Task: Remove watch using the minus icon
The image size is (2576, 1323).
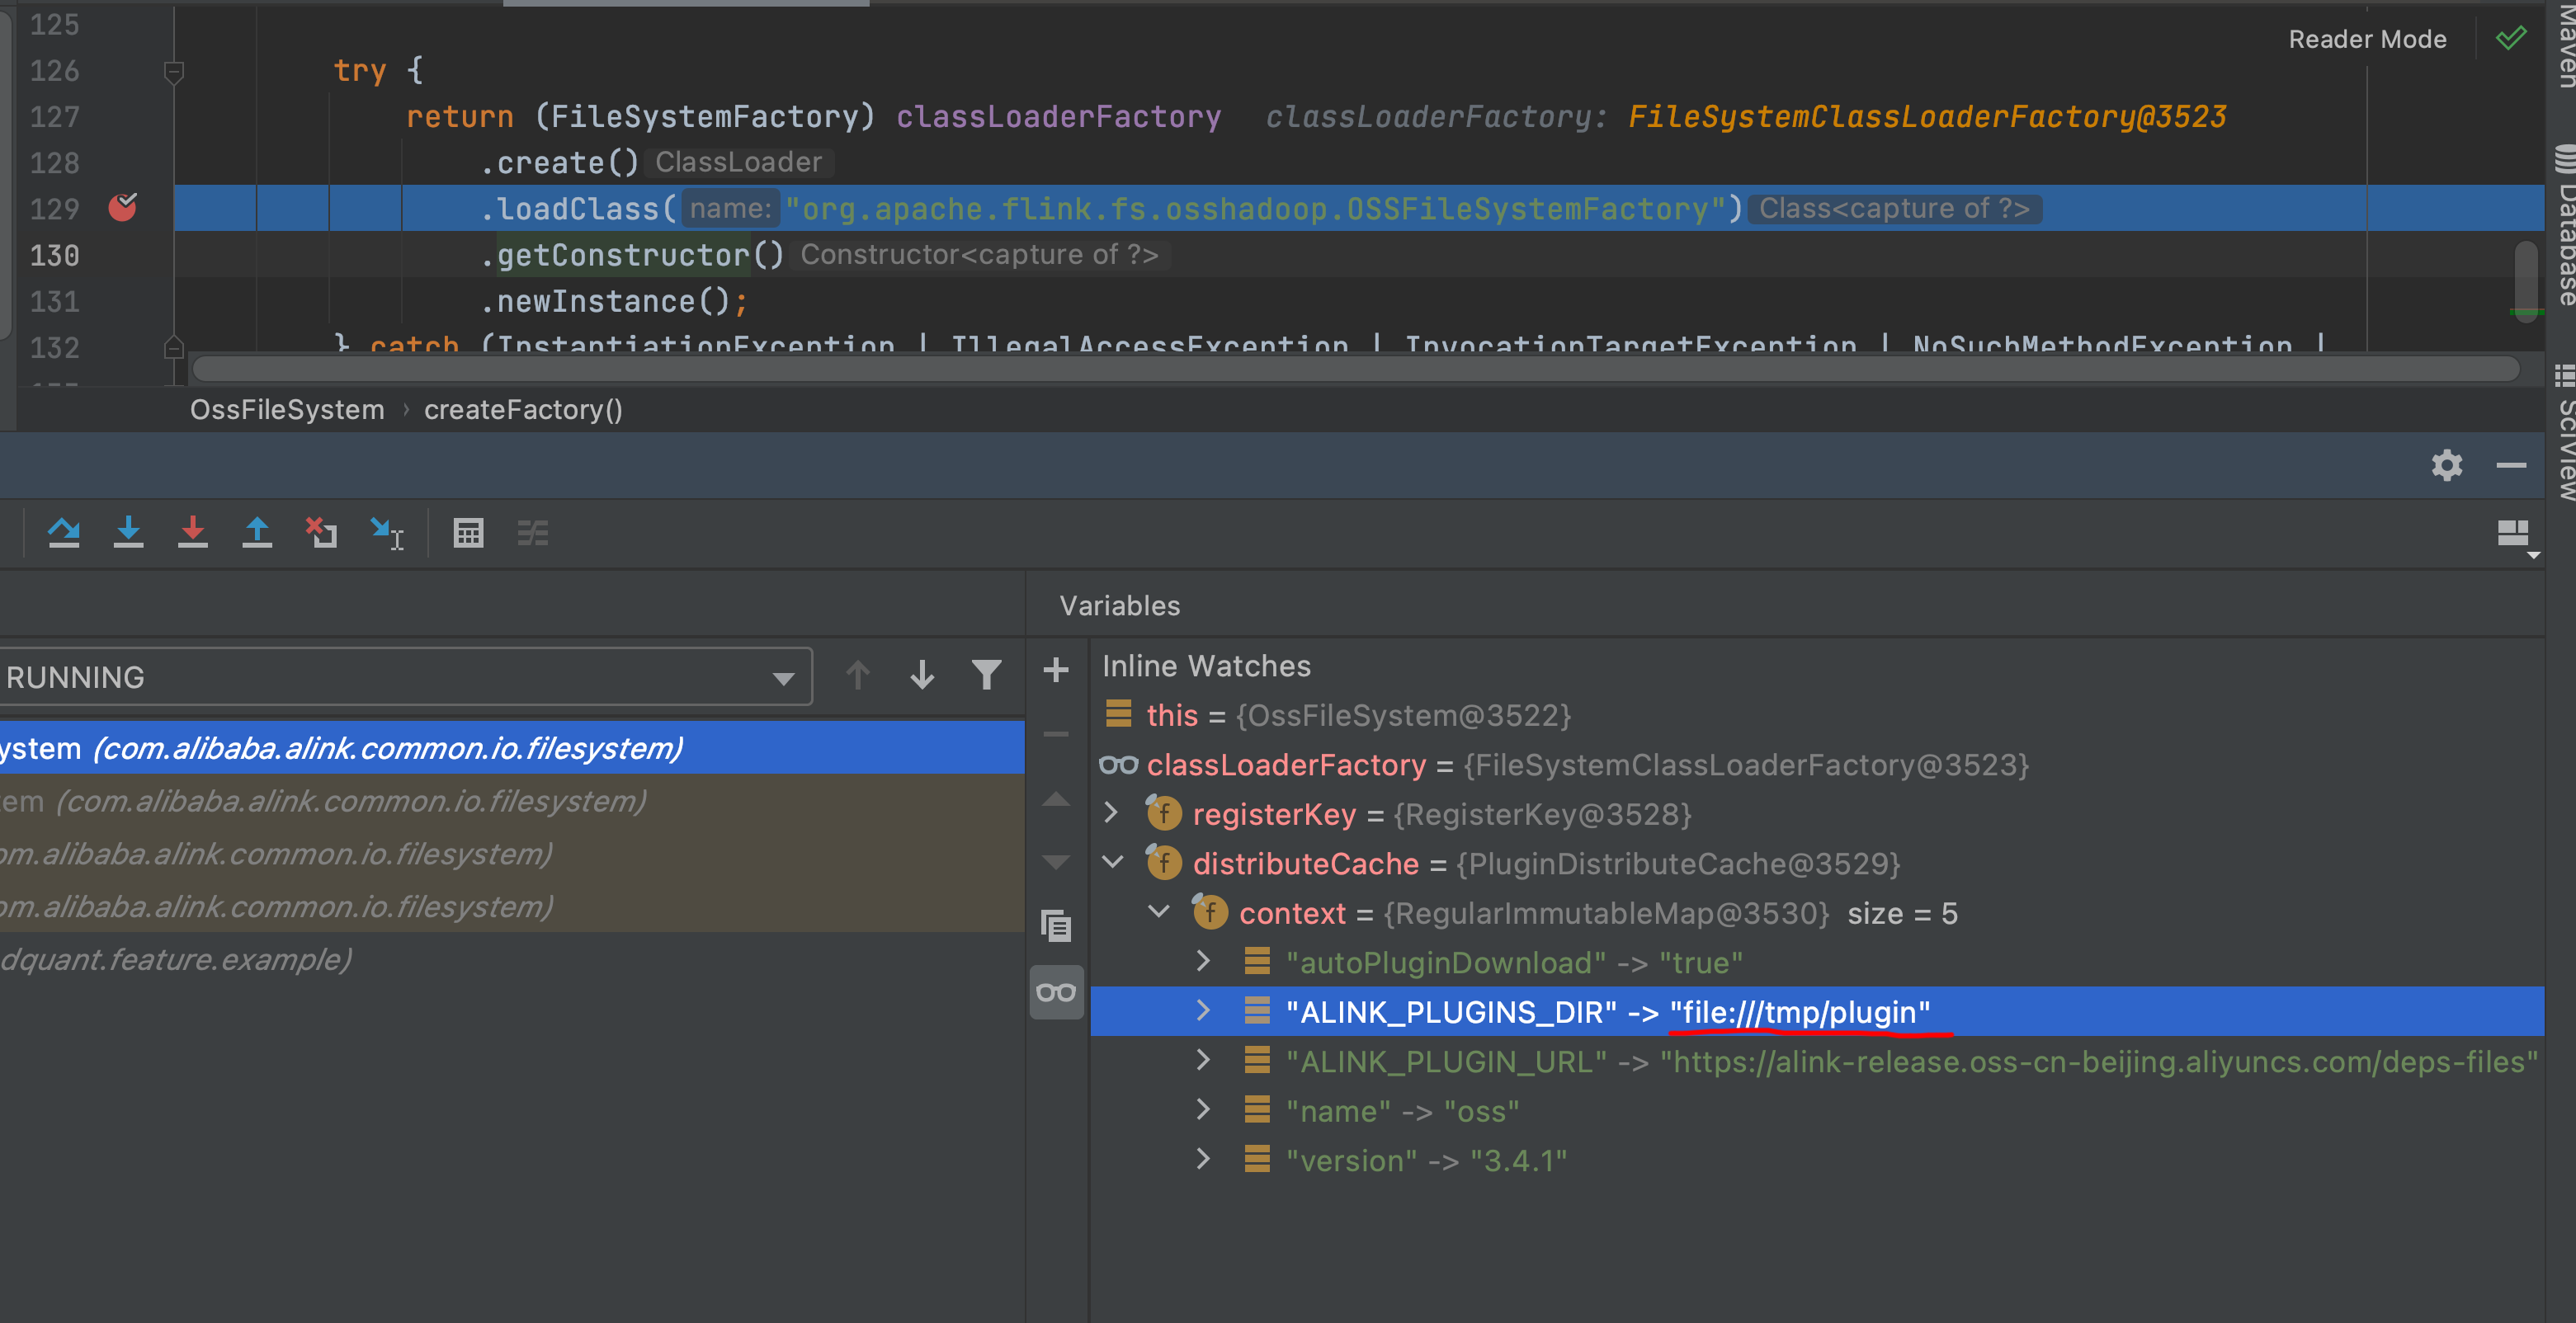Action: point(1056,734)
